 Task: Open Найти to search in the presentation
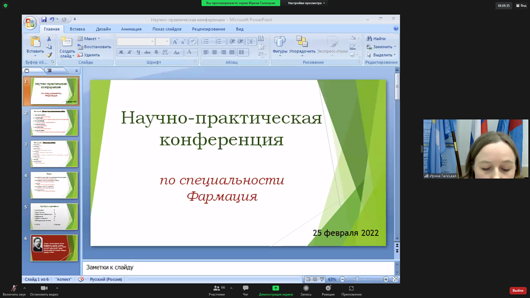[377, 38]
